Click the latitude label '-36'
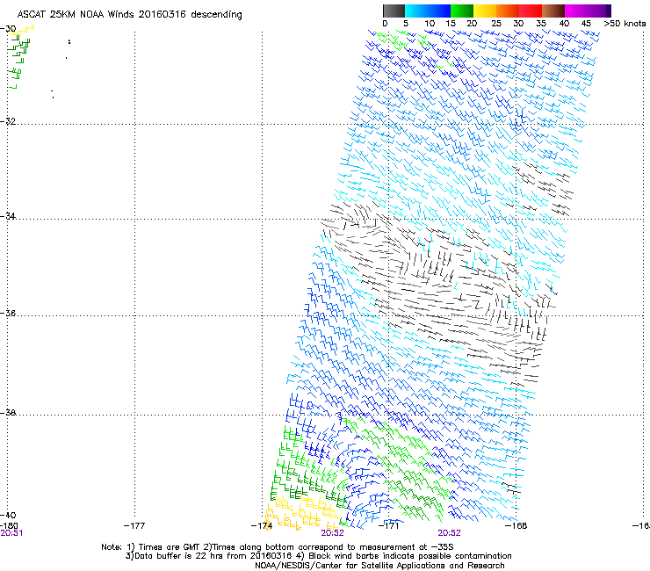Viewport: 650px width, 571px height. point(8,313)
